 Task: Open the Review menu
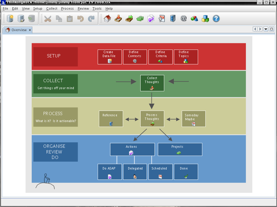83,8
